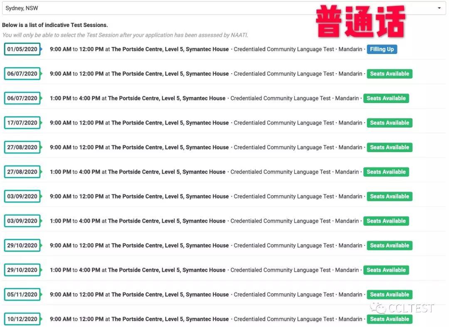
Task: Select the 06/07/2020 9:00 AM date badge
Action: tap(22, 74)
